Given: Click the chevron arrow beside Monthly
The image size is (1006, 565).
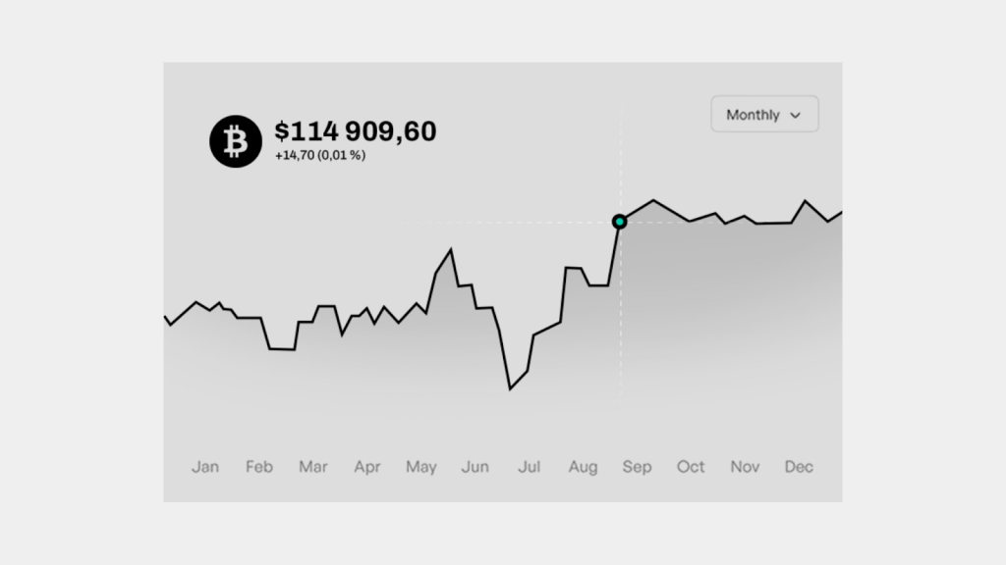Looking at the screenshot, I should pyautogui.click(x=796, y=116).
